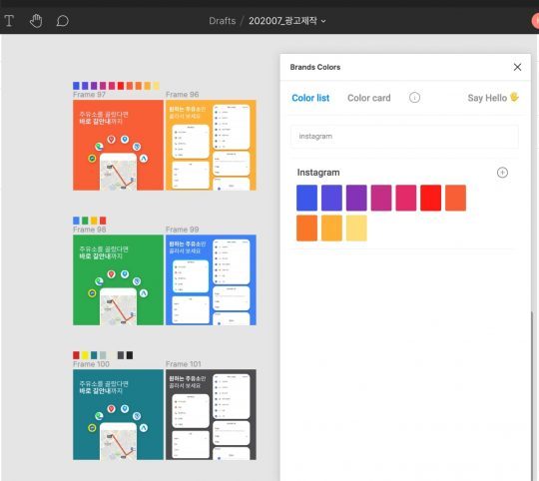Select the green Frame 98 artboard

(x=118, y=280)
